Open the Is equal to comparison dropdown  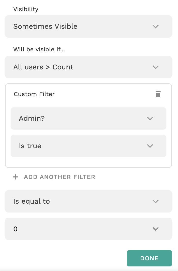click(x=76, y=201)
